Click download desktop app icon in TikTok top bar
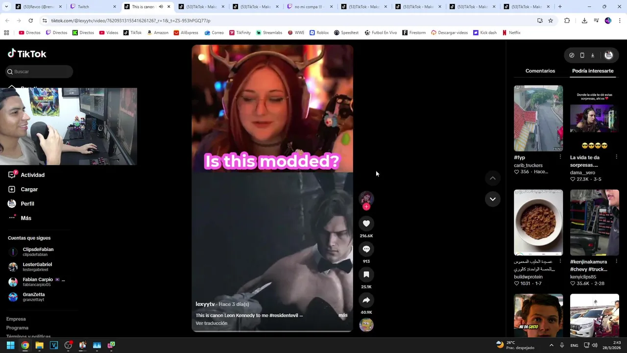 (x=592, y=55)
